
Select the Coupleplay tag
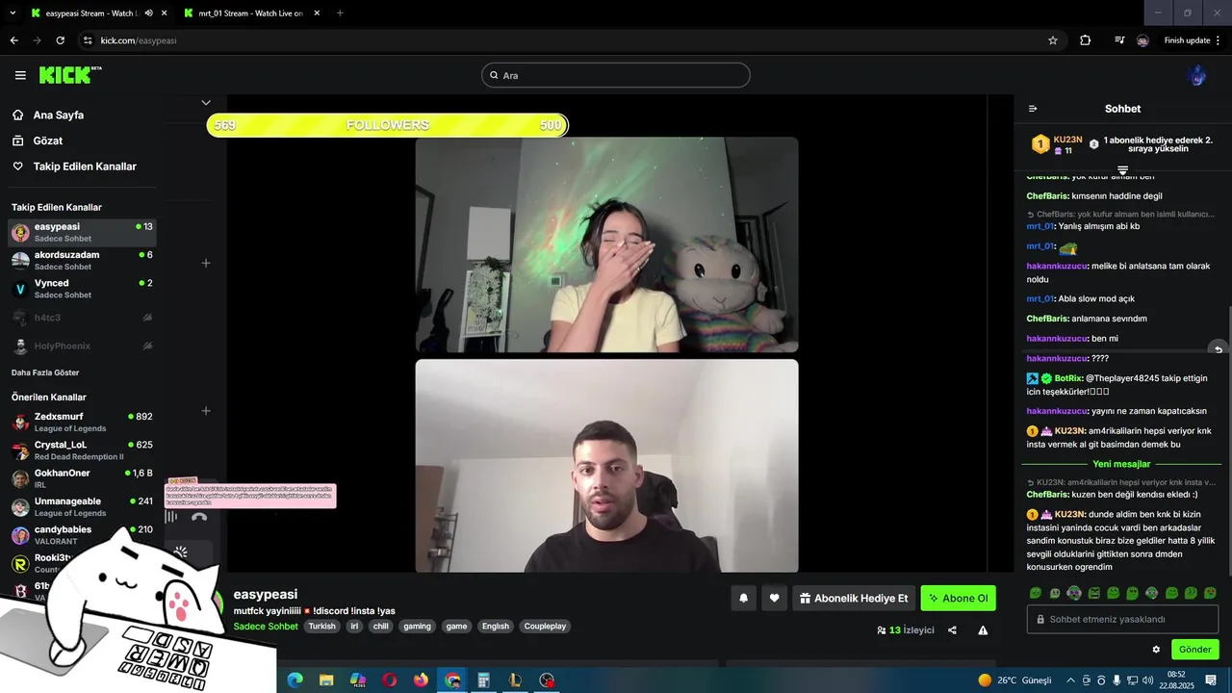coord(546,626)
